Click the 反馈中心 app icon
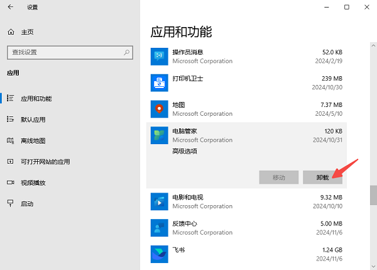 point(160,227)
